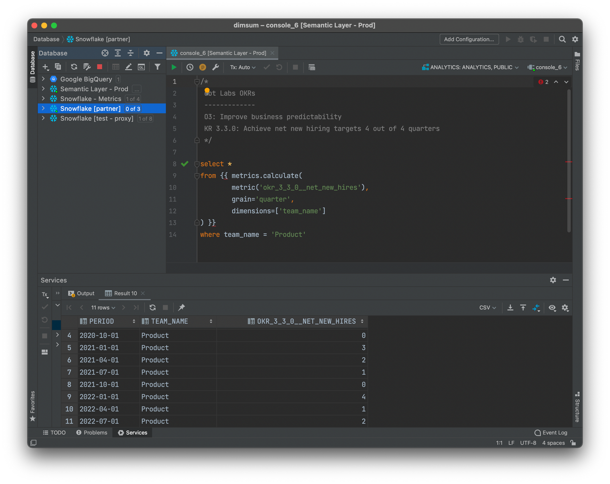This screenshot has height=484, width=610.
Task: Click the UTF-8 encoding in status bar
Action: 528,443
